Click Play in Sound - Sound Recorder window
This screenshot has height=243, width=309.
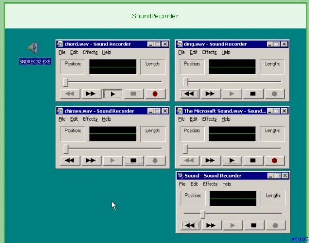click(233, 225)
